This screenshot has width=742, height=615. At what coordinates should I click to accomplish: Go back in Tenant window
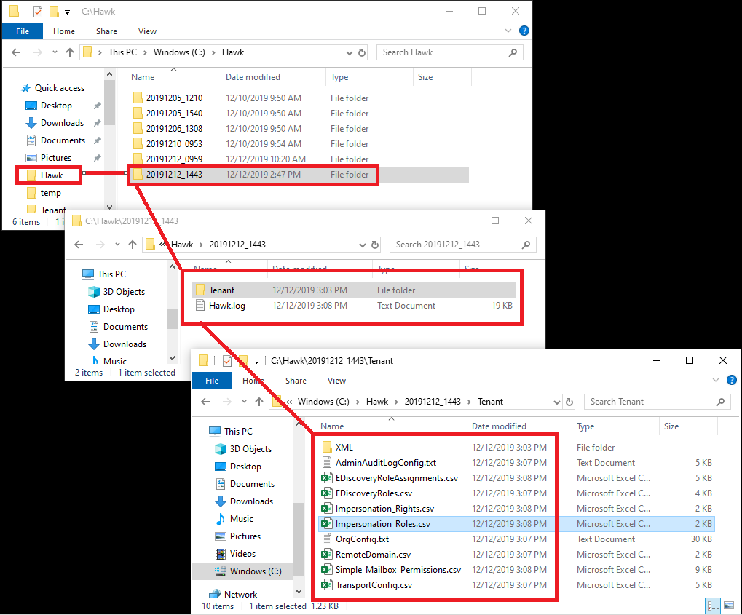[x=205, y=402]
